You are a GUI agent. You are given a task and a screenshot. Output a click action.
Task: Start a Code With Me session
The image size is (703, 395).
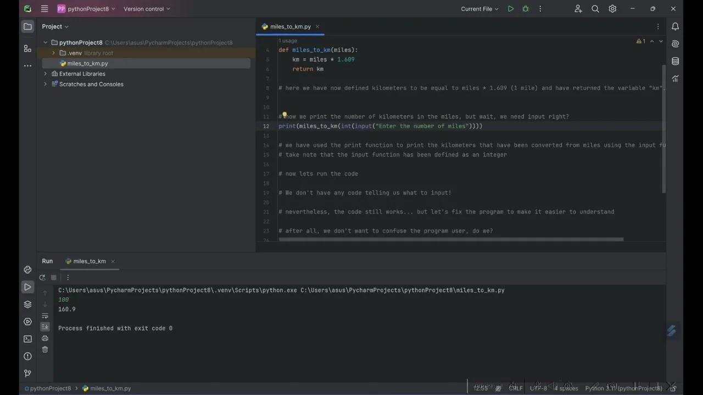coord(578,9)
